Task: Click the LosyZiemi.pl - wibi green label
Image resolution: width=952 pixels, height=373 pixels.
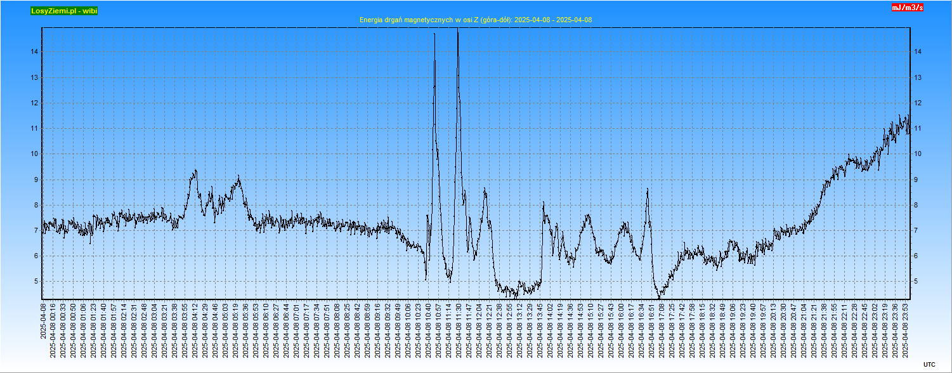Action: 64,11
